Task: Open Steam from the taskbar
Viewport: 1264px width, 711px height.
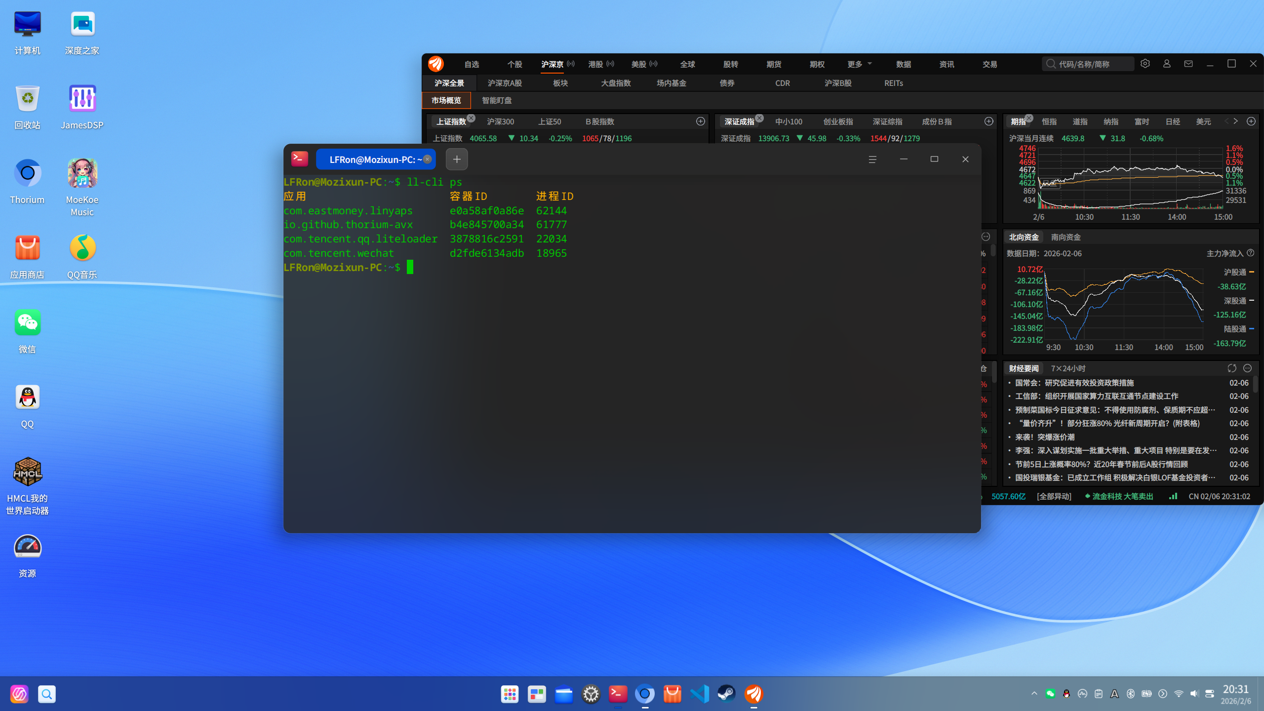Action: pos(727,694)
